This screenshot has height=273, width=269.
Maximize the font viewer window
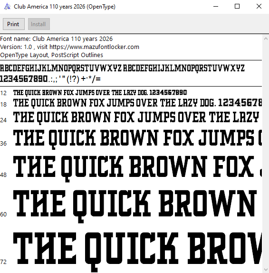(237, 7)
